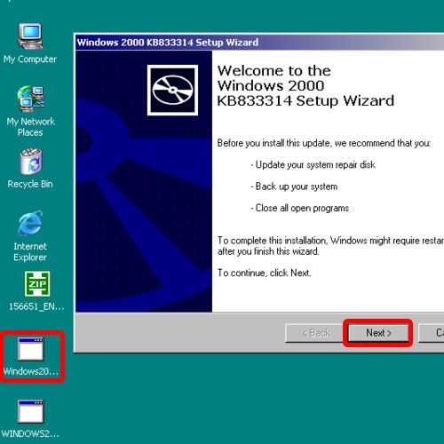
Task: Click the partially visible Cancel button
Action: coord(432,333)
